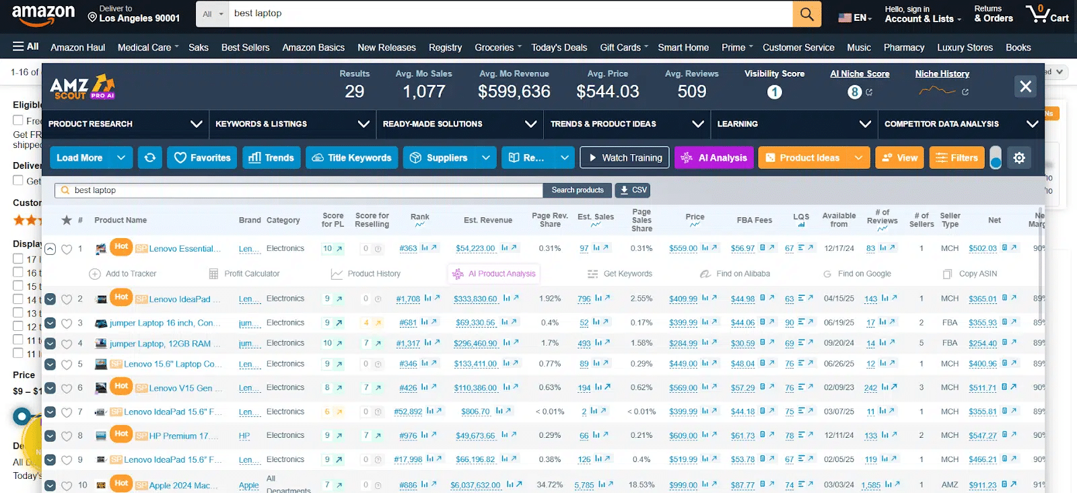Expand row 2 Lenovo IdeaPad details
The height and width of the screenshot is (493, 1077).
(x=50, y=299)
